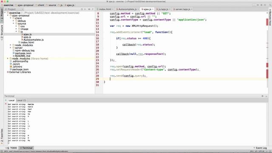The image size is (272, 153).
Task: Close the js/app.js editor tab
Action: 170,9
